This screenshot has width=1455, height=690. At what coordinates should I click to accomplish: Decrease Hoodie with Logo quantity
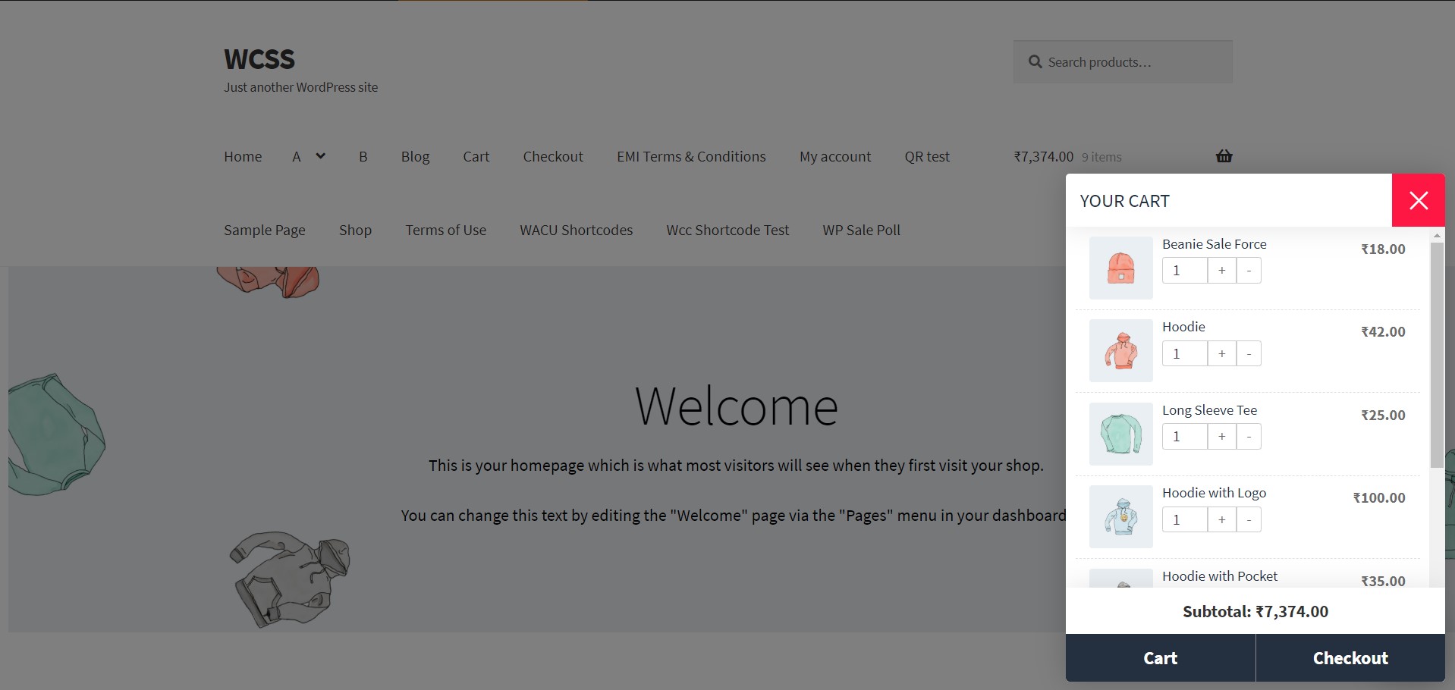1248,519
